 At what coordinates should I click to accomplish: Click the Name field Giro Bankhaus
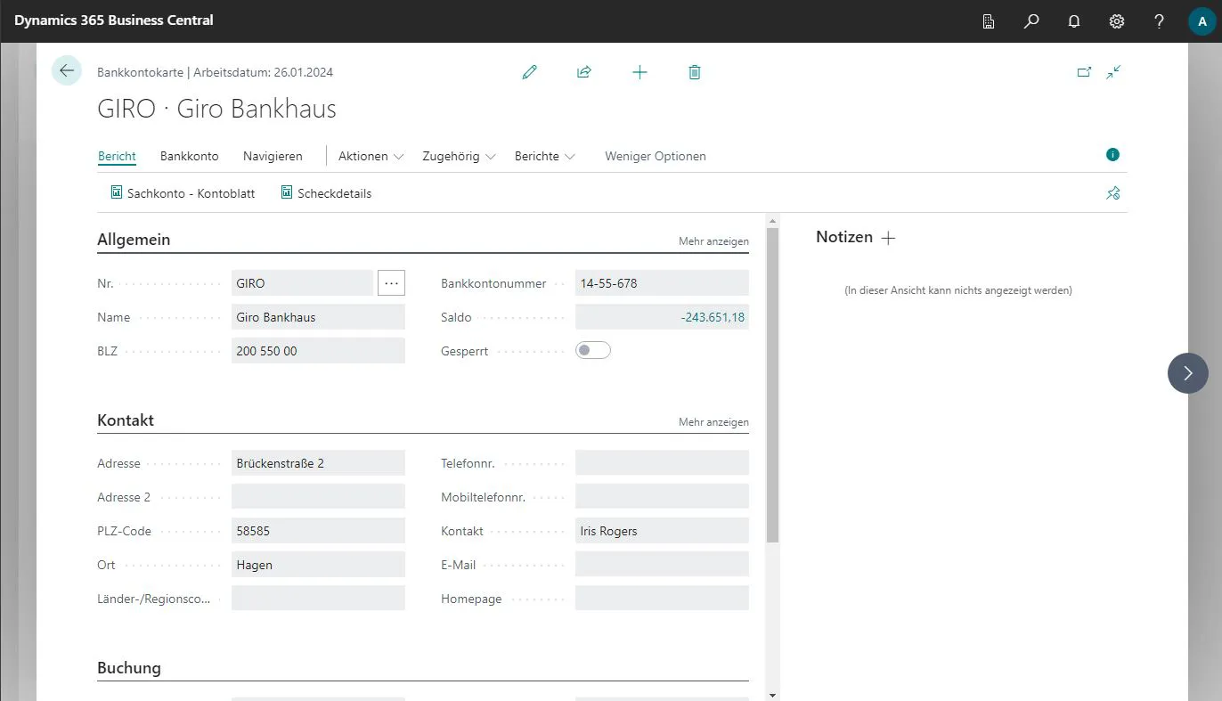click(318, 317)
